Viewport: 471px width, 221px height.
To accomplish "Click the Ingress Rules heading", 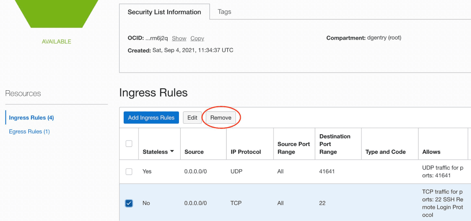I will pyautogui.click(x=153, y=93).
